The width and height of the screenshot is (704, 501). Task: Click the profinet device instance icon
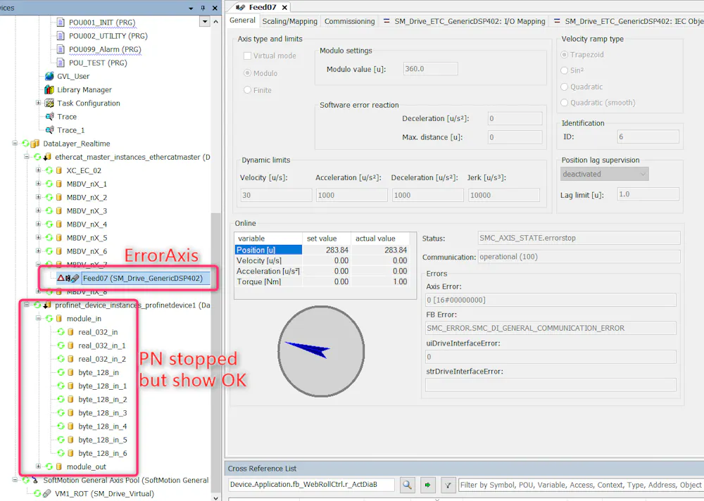pyautogui.click(x=46, y=305)
